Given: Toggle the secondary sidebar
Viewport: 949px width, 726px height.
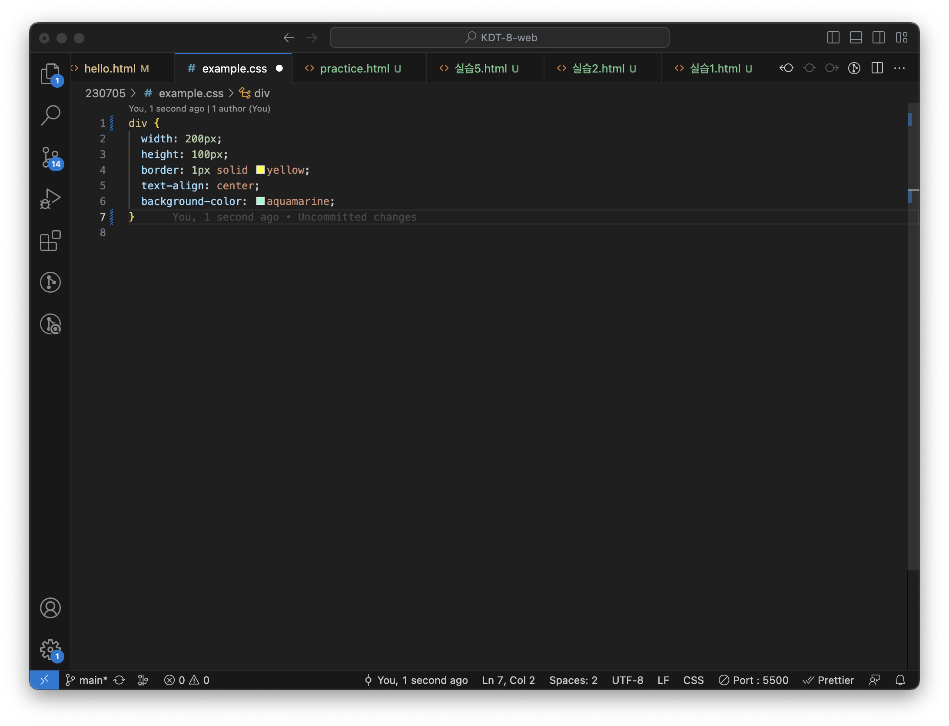Looking at the screenshot, I should (x=879, y=38).
